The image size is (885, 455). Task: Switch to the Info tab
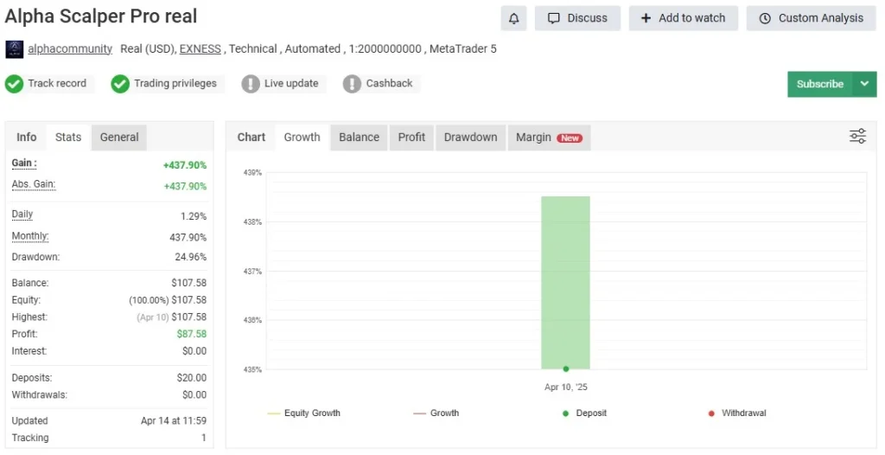(27, 138)
